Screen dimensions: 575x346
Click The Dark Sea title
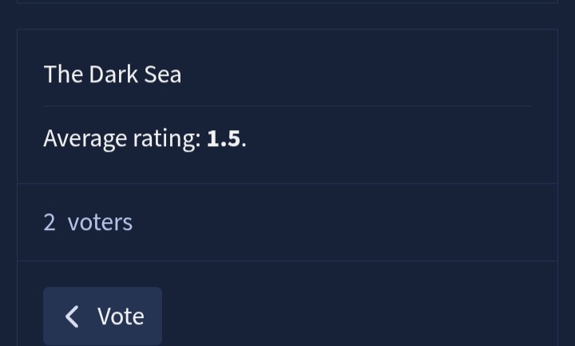pos(113,74)
